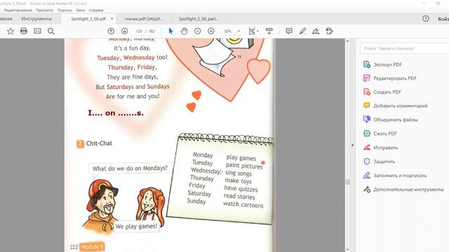Select the arrow selection tool
Image resolution: width=449 pixels, height=252 pixels.
(170, 31)
